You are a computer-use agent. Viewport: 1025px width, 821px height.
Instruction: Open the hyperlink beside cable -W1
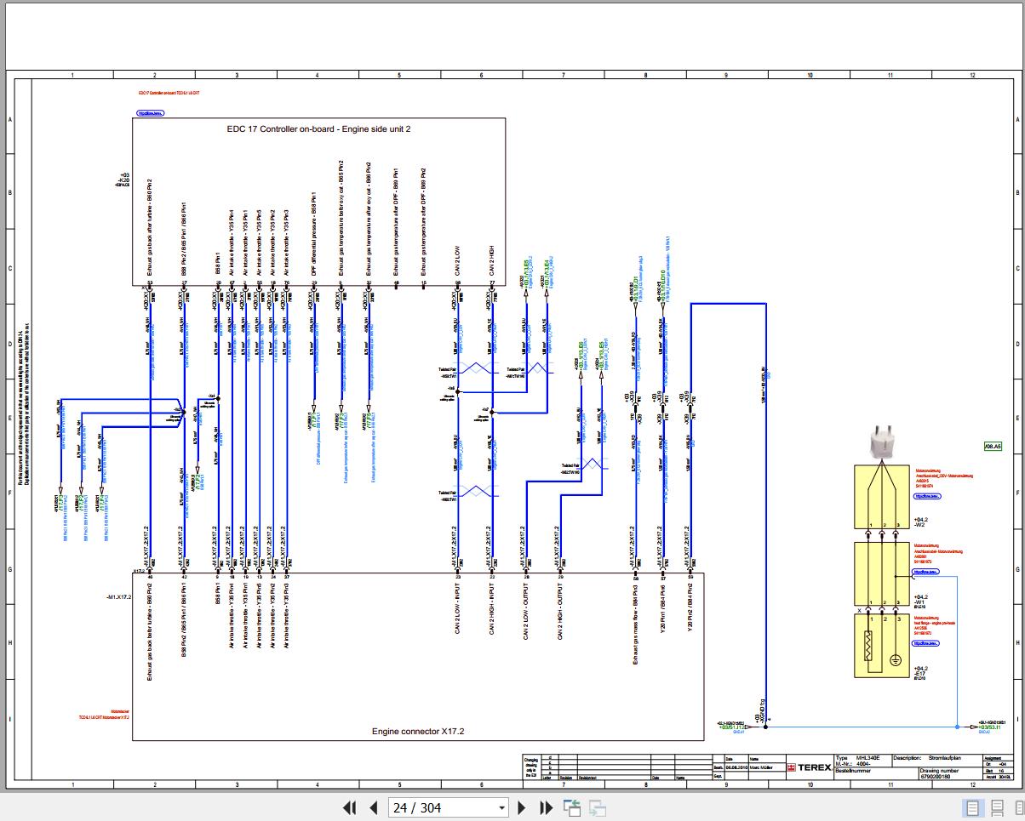coord(925,573)
